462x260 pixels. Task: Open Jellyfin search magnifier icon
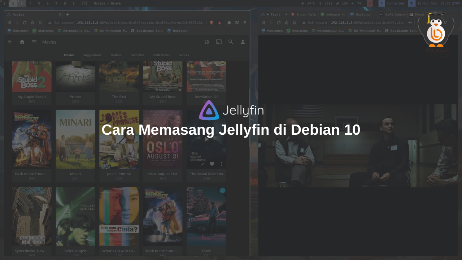coord(231,42)
